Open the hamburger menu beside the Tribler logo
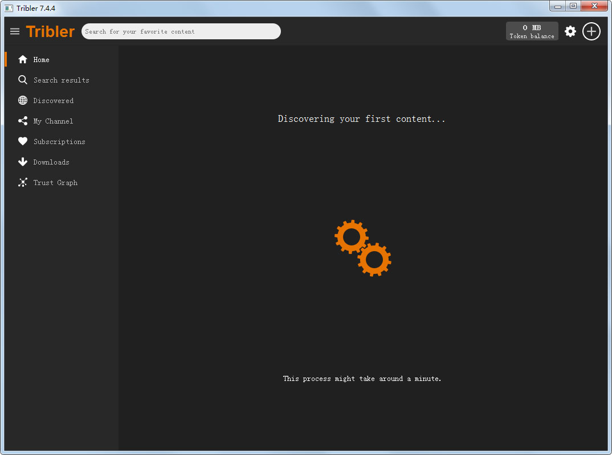 15,31
